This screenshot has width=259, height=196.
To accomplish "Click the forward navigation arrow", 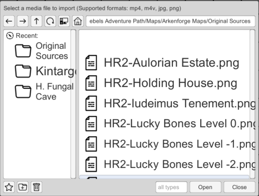I will (22, 21).
